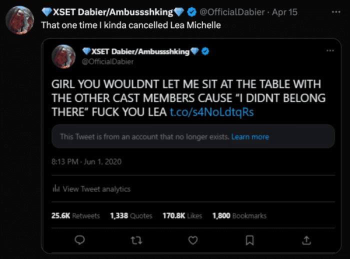The image size is (350, 259).
Task: Click outer tweet verified checkmark badge
Action: [191, 11]
